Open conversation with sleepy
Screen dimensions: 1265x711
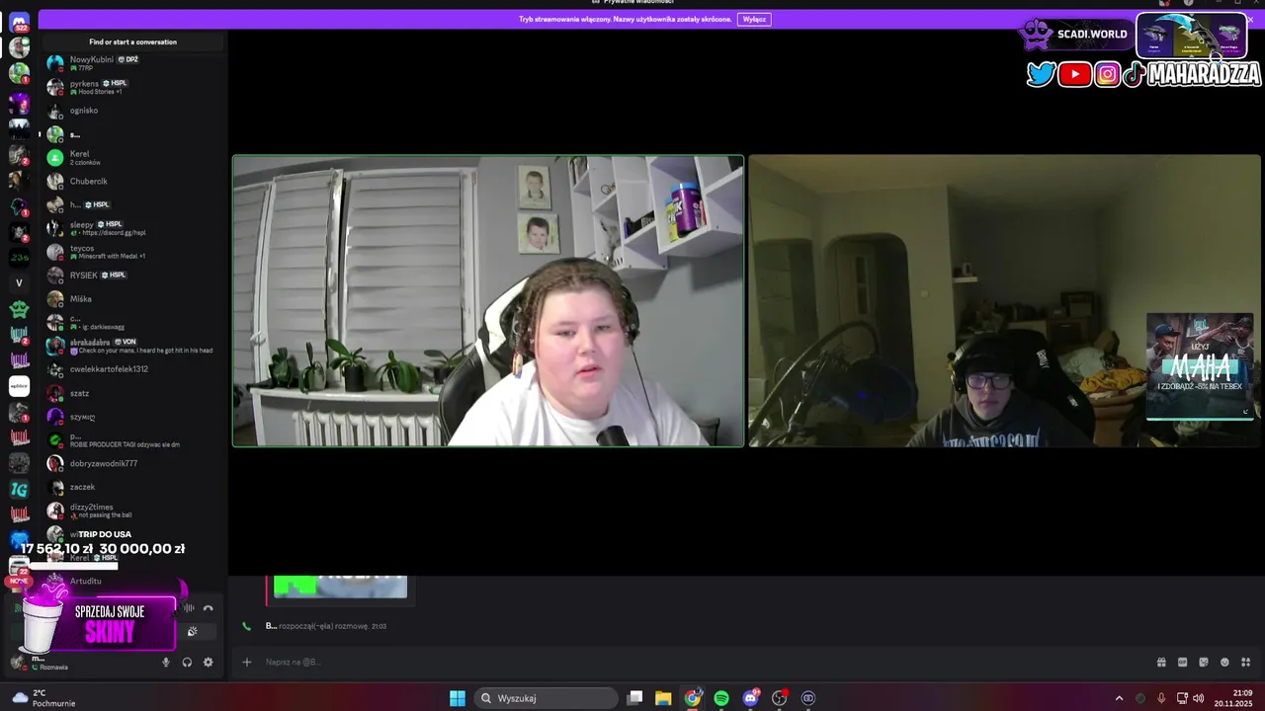click(132, 228)
